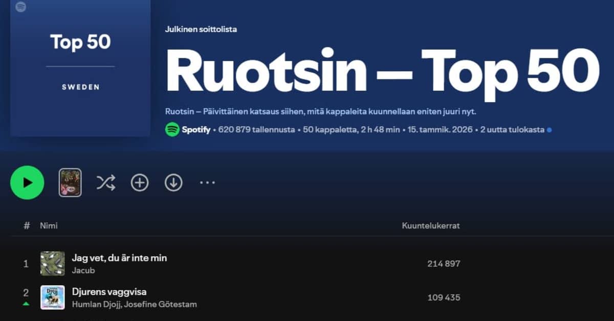Viewport: 614px width, 321px height.
Task: Click Djurens vaggvisa album artwork
Action: [53, 297]
